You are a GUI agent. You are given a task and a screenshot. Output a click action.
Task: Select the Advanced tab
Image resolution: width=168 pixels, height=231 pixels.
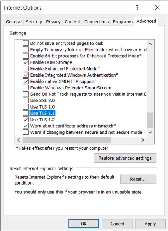pos(146,21)
